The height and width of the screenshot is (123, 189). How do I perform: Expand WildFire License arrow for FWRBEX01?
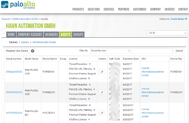(x=89, y=99)
